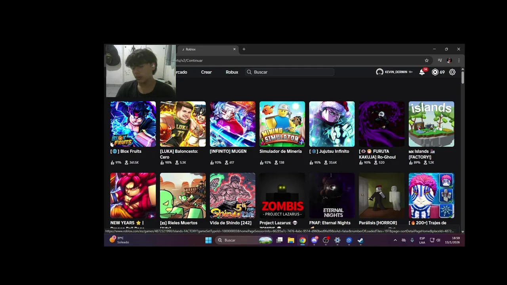Screen dimensions: 507x285
Task: Click the page vertical scrollbar thumb
Action: coord(462,78)
